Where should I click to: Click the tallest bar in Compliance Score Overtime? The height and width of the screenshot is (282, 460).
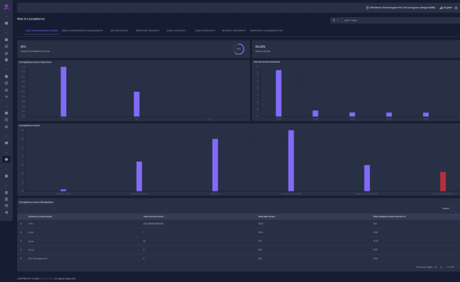coord(63,92)
